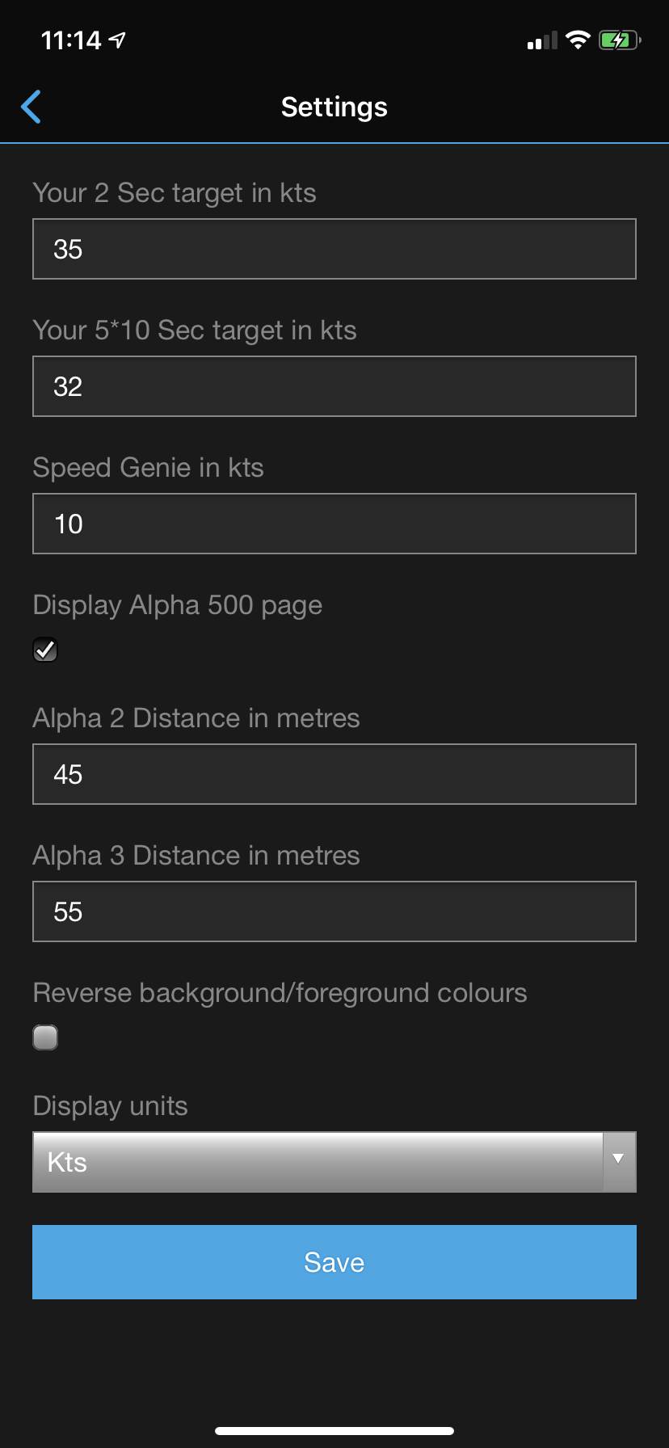Tap the home indicator bar
Image resolution: width=669 pixels, height=1448 pixels.
pyautogui.click(x=334, y=1431)
